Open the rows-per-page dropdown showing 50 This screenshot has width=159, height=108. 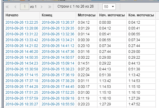tap(109, 7)
